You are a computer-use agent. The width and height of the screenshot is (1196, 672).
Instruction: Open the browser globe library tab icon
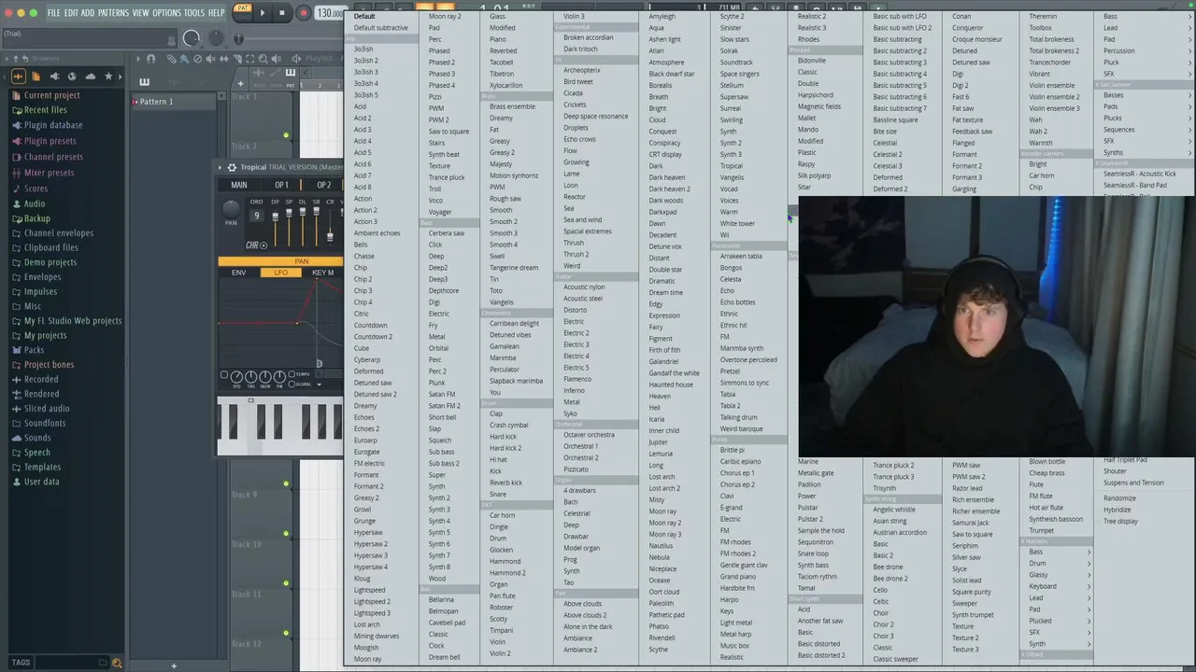point(72,77)
